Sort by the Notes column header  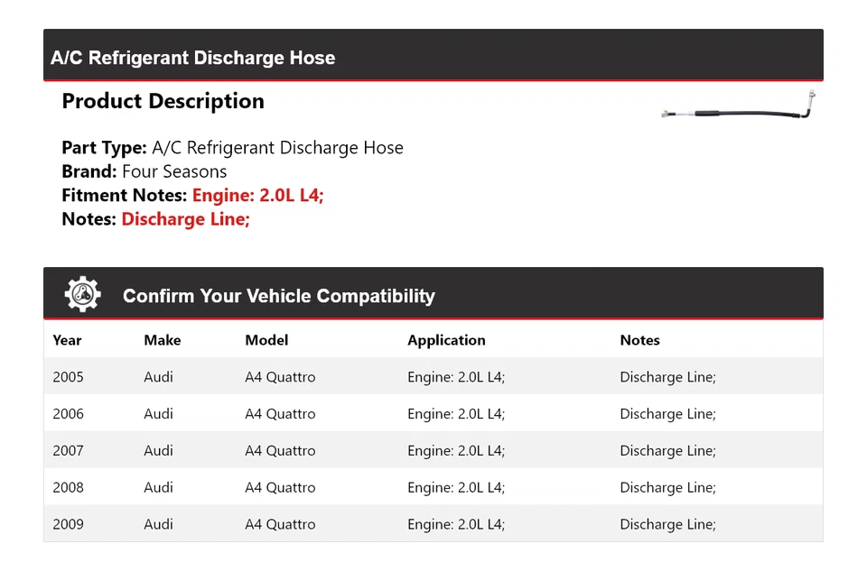[x=640, y=340]
